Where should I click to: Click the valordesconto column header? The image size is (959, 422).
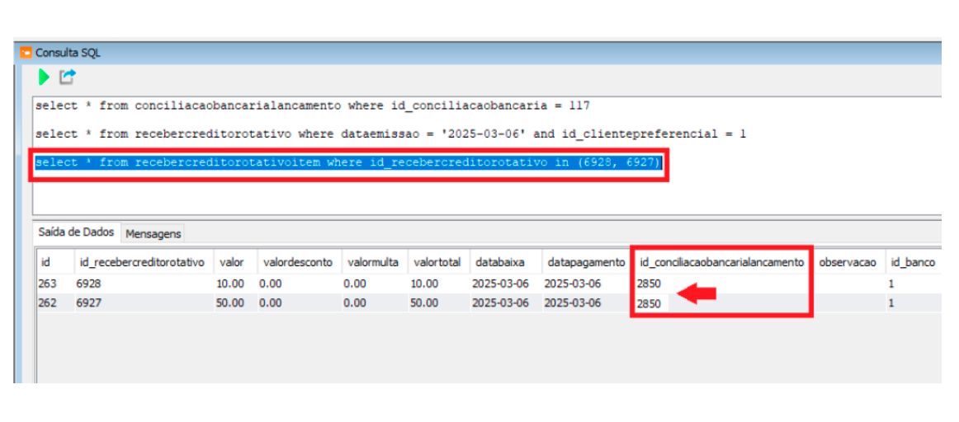[299, 262]
